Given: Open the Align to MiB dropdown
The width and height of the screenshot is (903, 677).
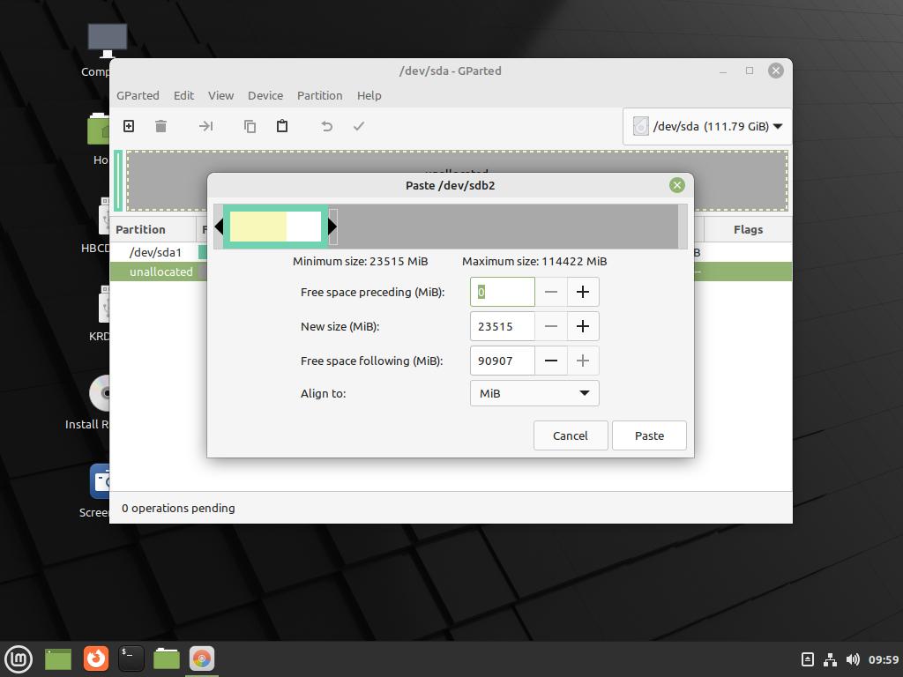Looking at the screenshot, I should [534, 393].
